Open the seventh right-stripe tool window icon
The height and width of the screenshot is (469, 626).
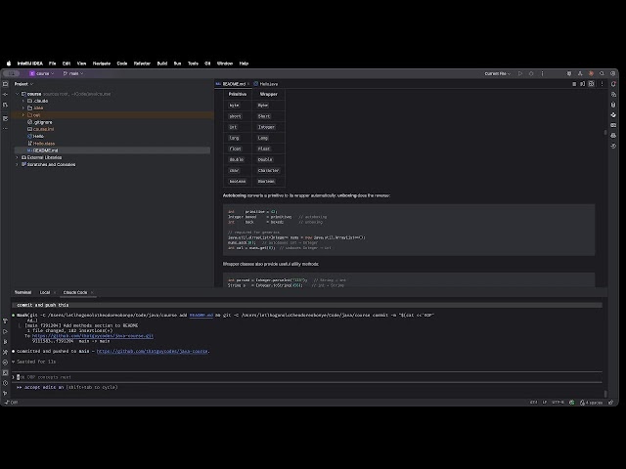613,146
